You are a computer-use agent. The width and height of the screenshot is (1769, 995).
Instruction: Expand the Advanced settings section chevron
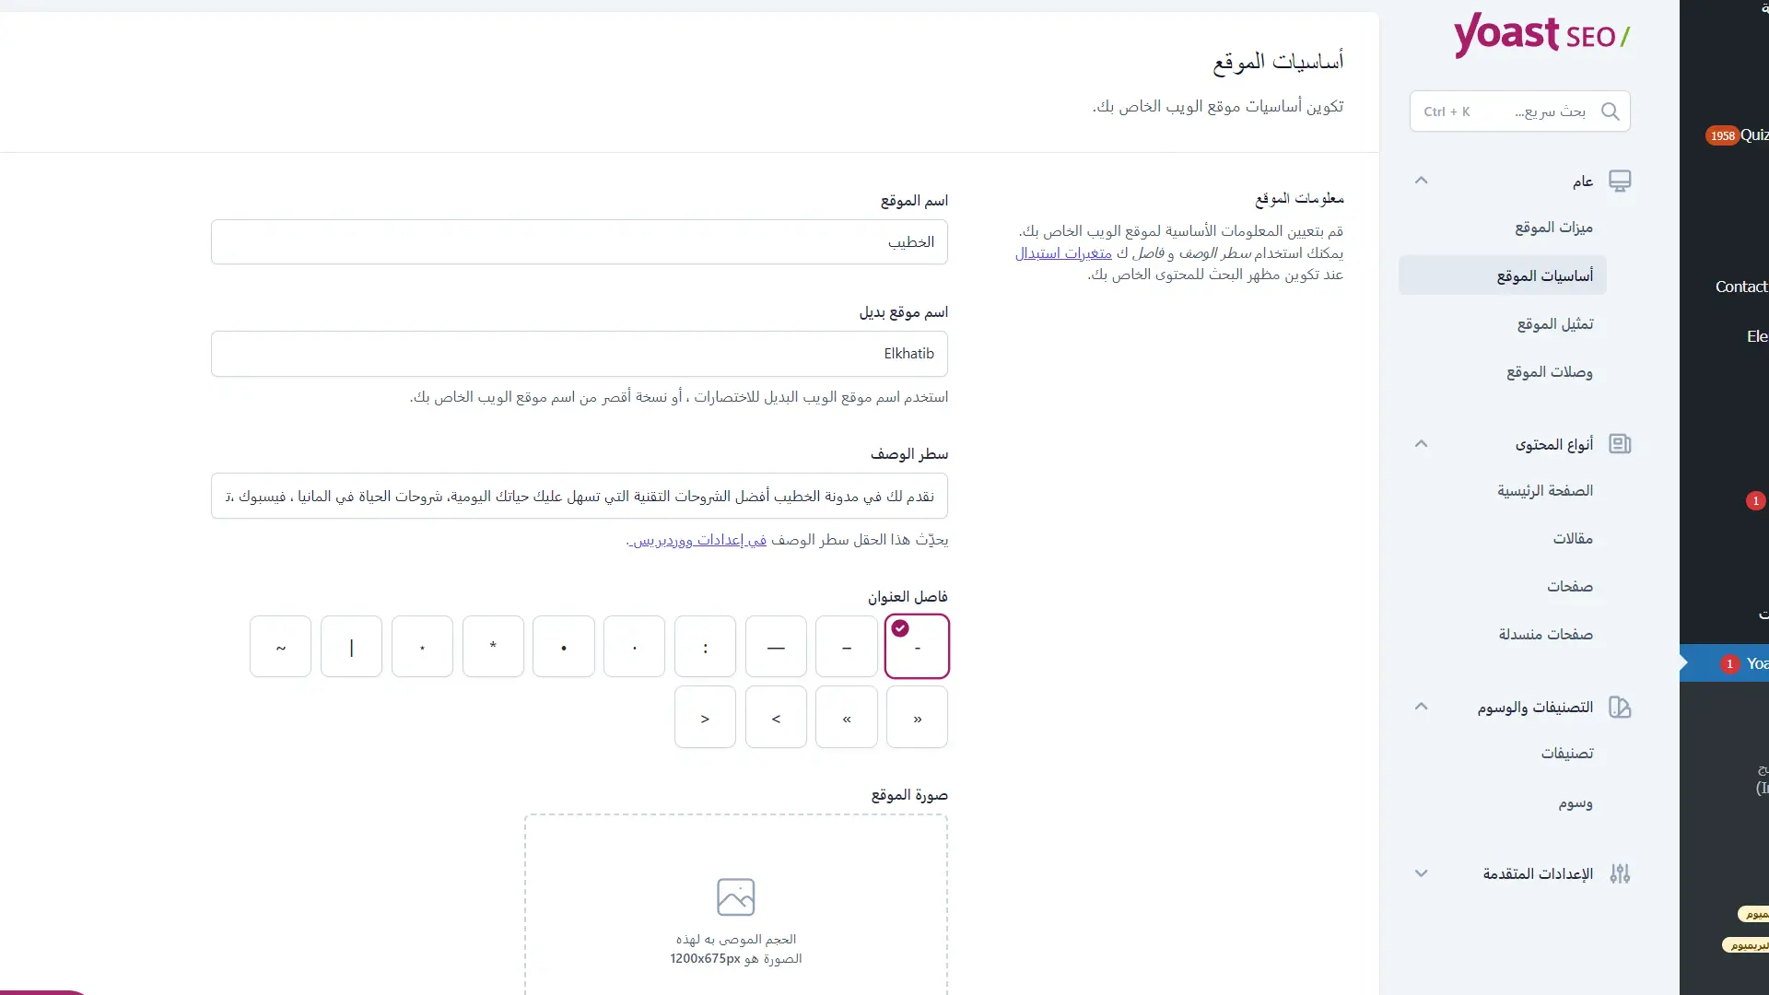pos(1421,873)
